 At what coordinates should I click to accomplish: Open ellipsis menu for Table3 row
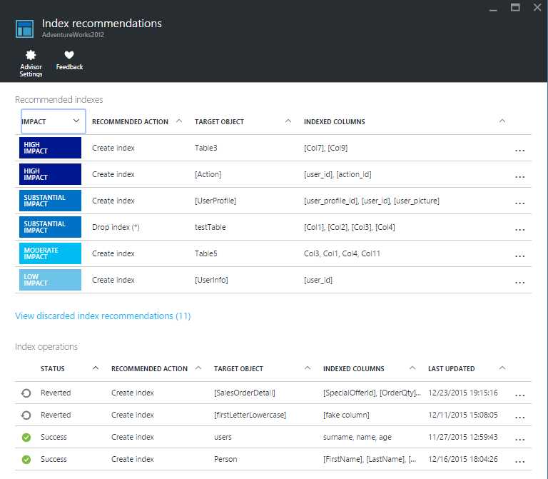[519, 149]
